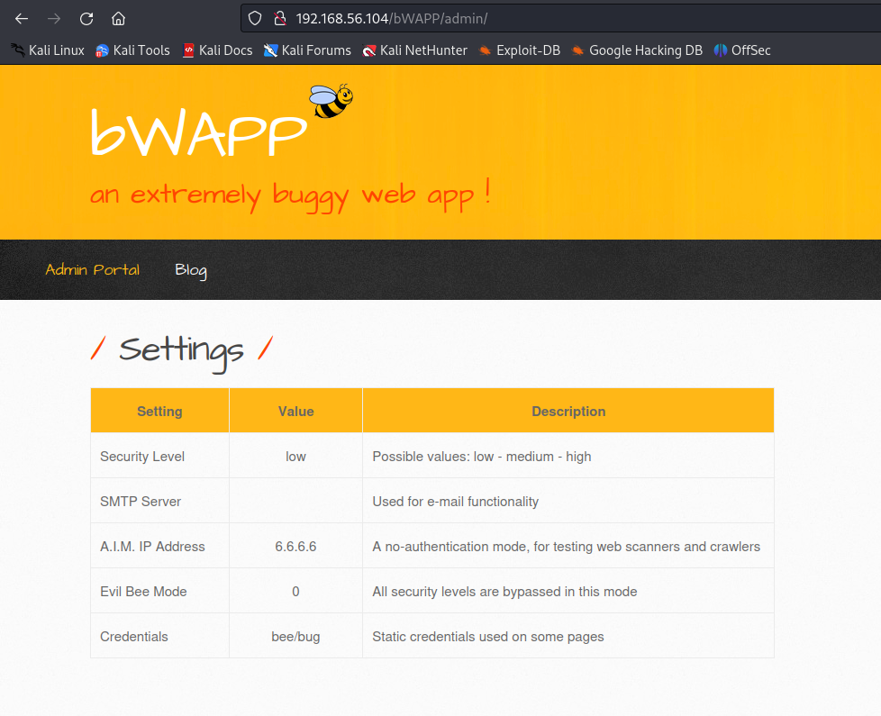881x716 pixels.
Task: Select the bee/bug credentials value
Action: (296, 636)
